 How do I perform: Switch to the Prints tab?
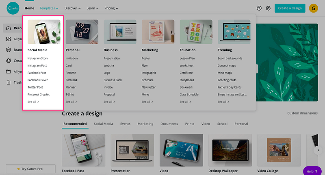pos(190,124)
